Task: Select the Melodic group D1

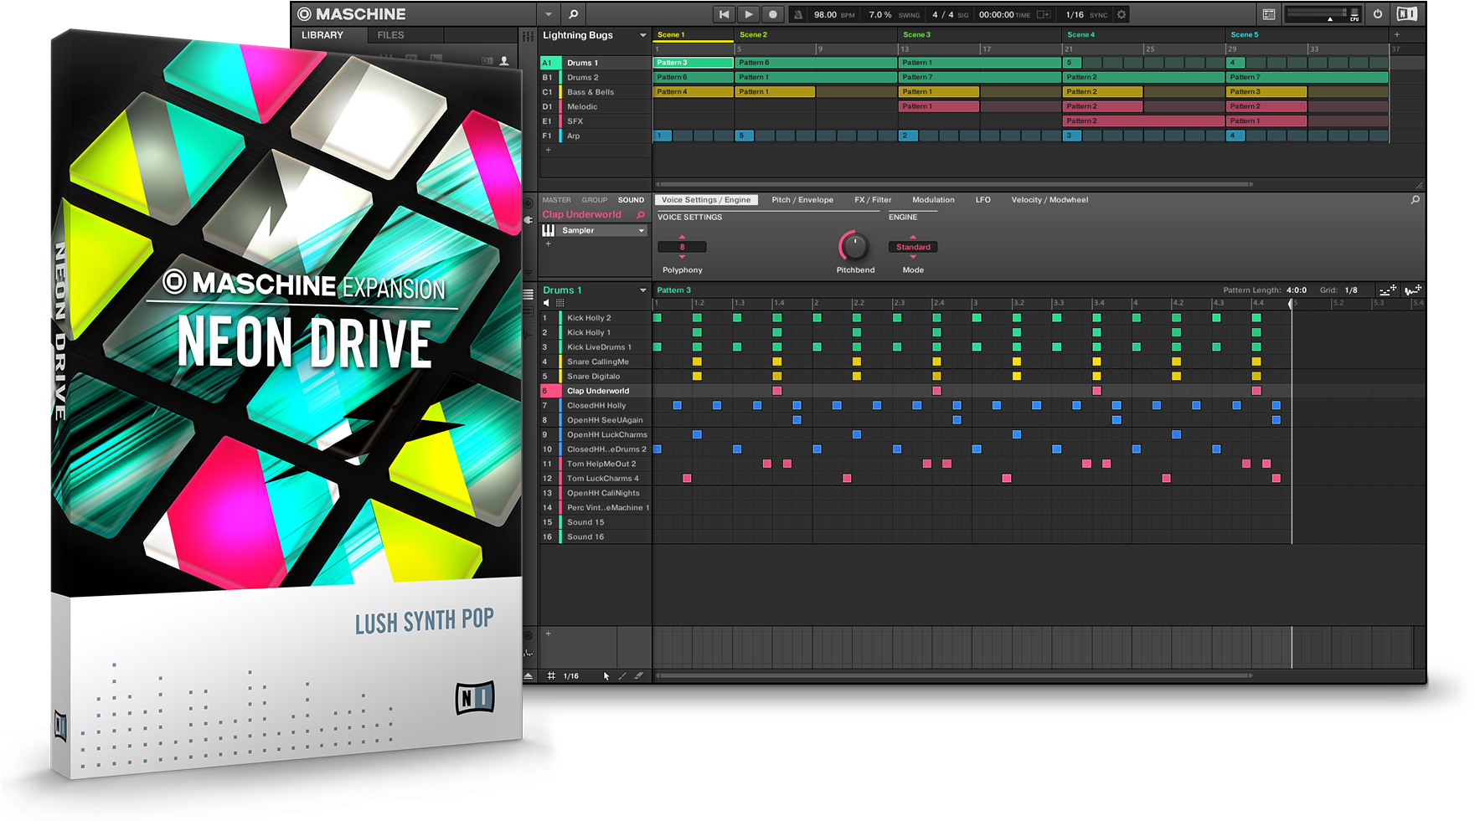Action: [596, 106]
